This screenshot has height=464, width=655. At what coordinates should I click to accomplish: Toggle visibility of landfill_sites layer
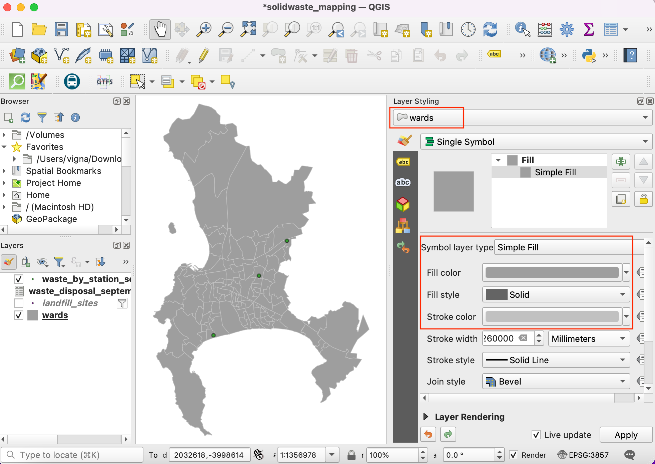19,303
